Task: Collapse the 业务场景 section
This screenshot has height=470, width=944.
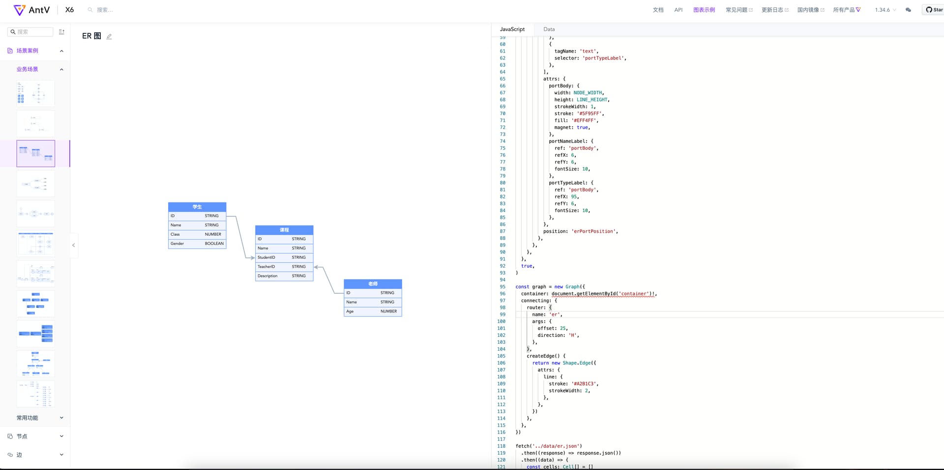Action: [x=61, y=69]
